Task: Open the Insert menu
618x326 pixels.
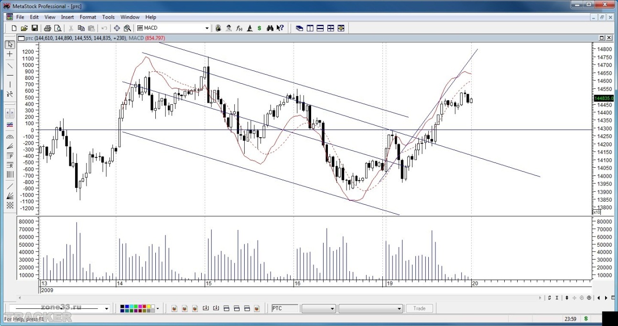Action: 67,17
